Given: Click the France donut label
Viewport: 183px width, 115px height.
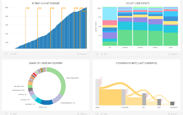Looking at the screenshot, I should coord(22,94).
